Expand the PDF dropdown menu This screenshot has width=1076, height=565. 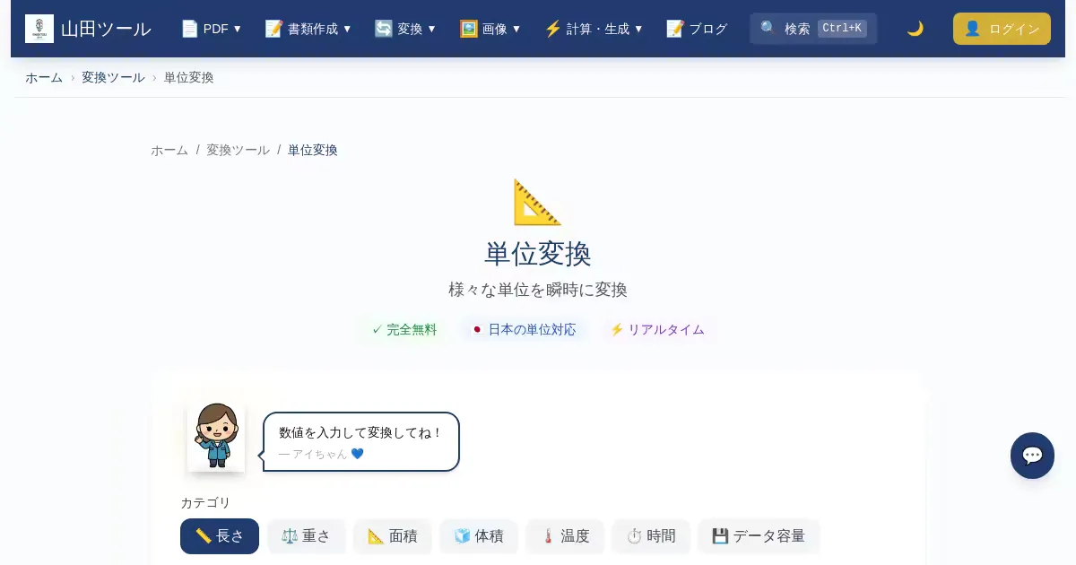pyautogui.click(x=212, y=29)
